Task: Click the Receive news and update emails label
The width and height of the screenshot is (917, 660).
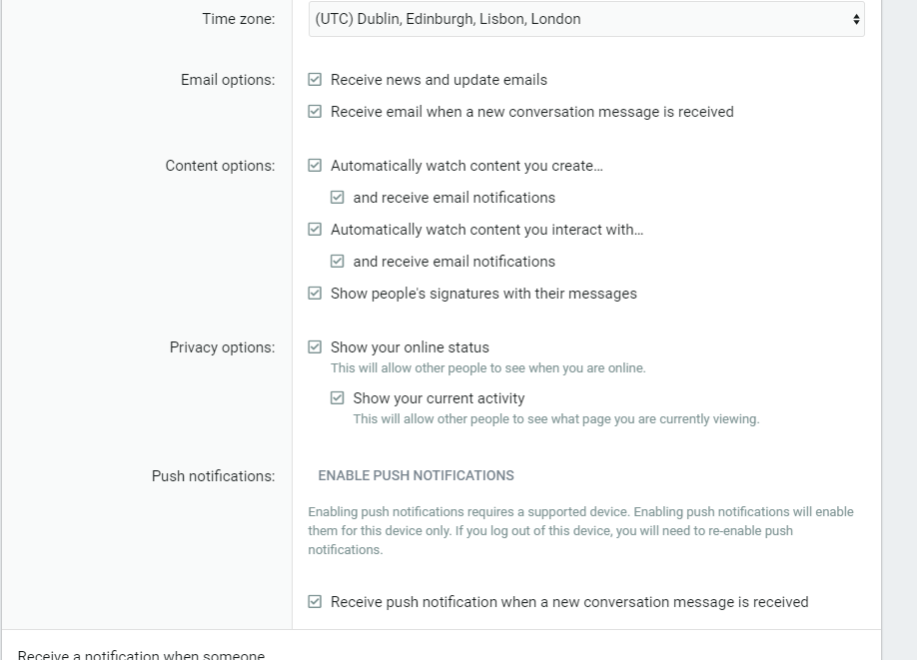Action: (x=439, y=80)
